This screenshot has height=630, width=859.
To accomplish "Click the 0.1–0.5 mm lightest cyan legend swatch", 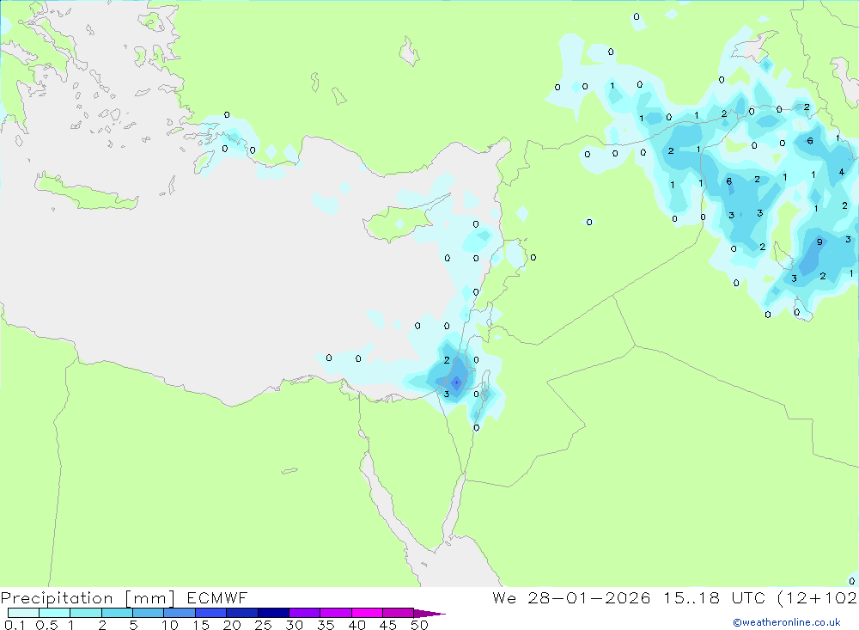I will (x=23, y=613).
